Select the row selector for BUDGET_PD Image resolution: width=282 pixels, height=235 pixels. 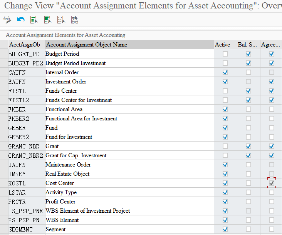point(4,54)
